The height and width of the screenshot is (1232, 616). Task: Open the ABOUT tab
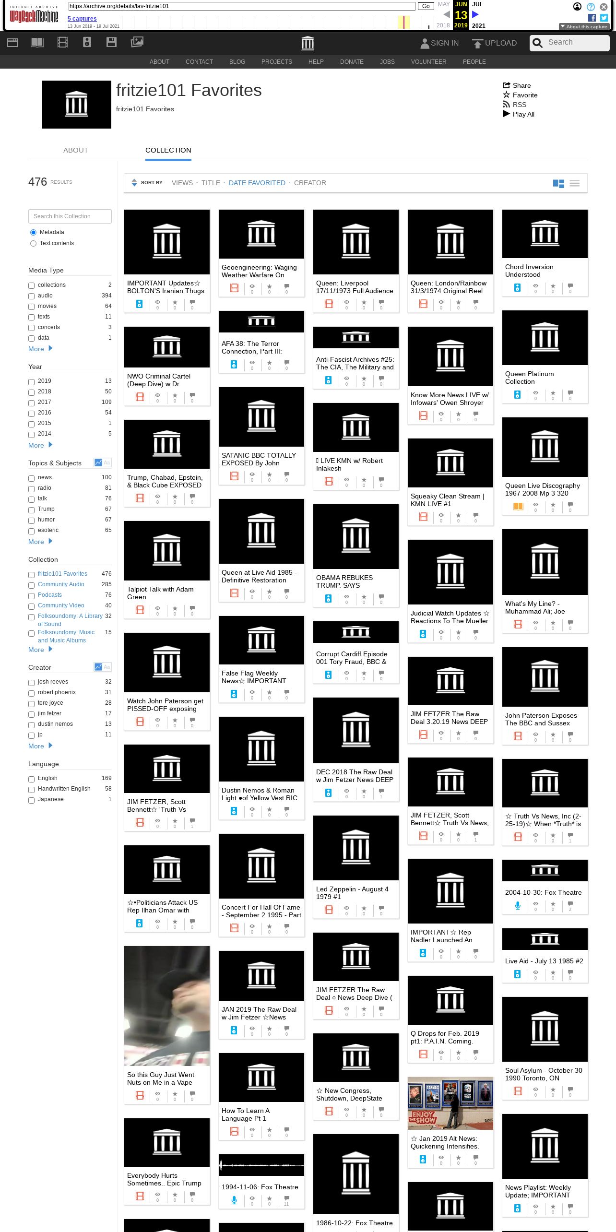pyautogui.click(x=76, y=150)
